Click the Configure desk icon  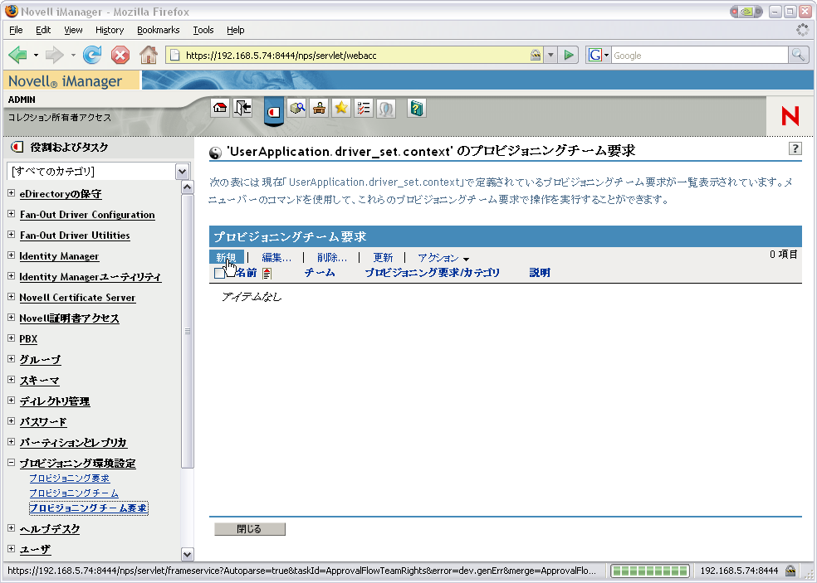click(320, 109)
